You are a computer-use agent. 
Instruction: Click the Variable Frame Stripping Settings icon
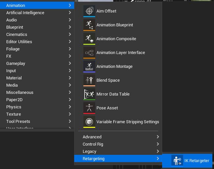pos(89,122)
